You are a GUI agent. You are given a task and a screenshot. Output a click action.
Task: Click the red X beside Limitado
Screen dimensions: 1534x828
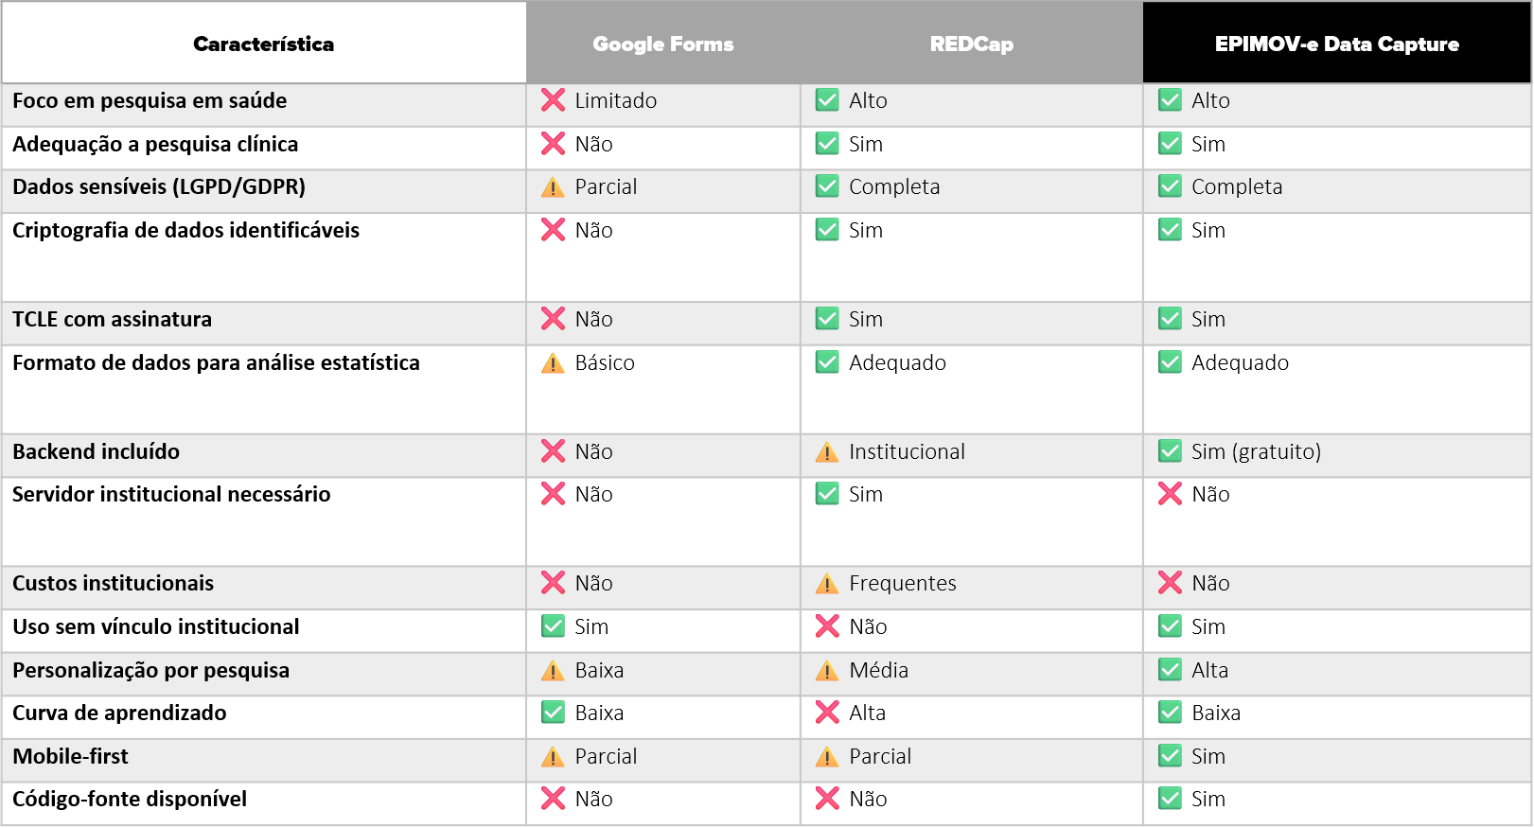tap(553, 100)
